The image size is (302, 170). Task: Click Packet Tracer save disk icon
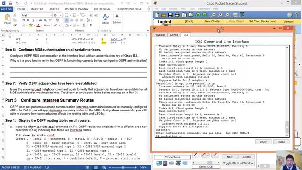click(170, 15)
